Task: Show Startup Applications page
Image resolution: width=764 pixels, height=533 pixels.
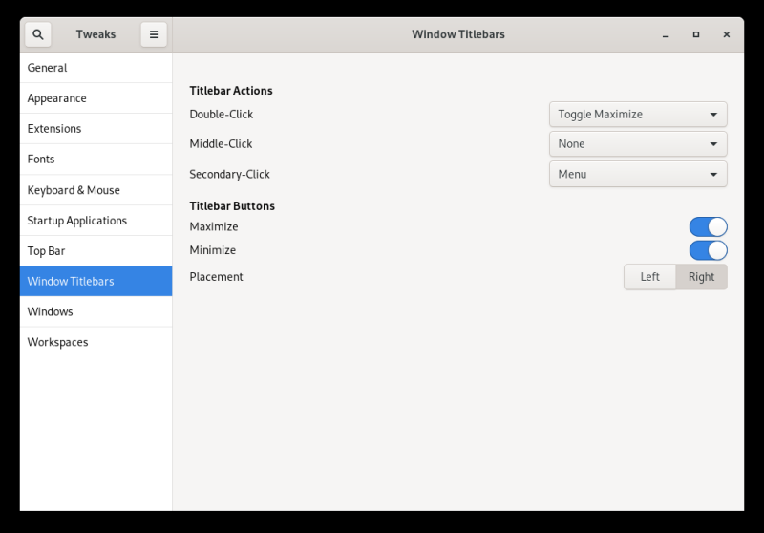Action: (96, 221)
